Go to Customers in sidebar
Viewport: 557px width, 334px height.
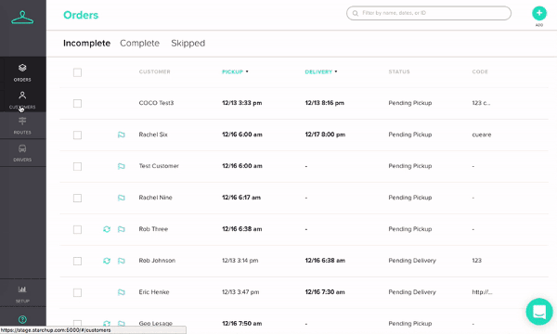point(22,100)
